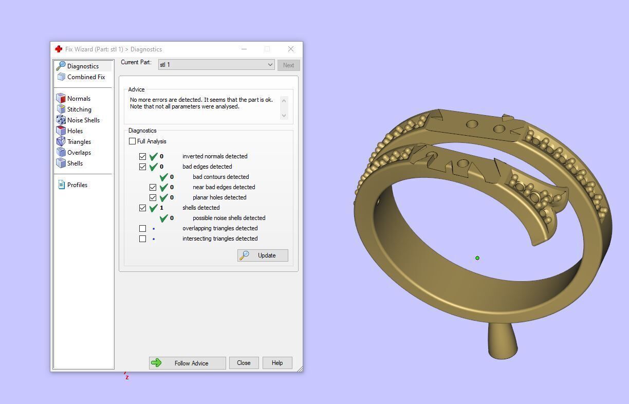Click green checkmark beside bad edges detected
This screenshot has width=629, height=404.
(153, 167)
